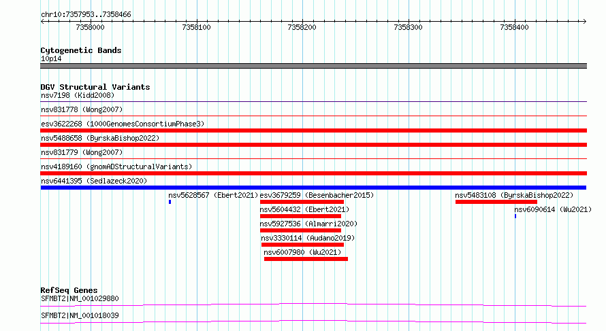Click the red nsv5604432 variant bar
Screen dimensions: 606x331
301,216
